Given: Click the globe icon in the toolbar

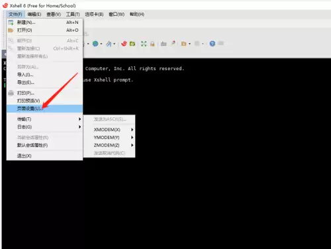Looking at the screenshot, I should click(95, 44).
